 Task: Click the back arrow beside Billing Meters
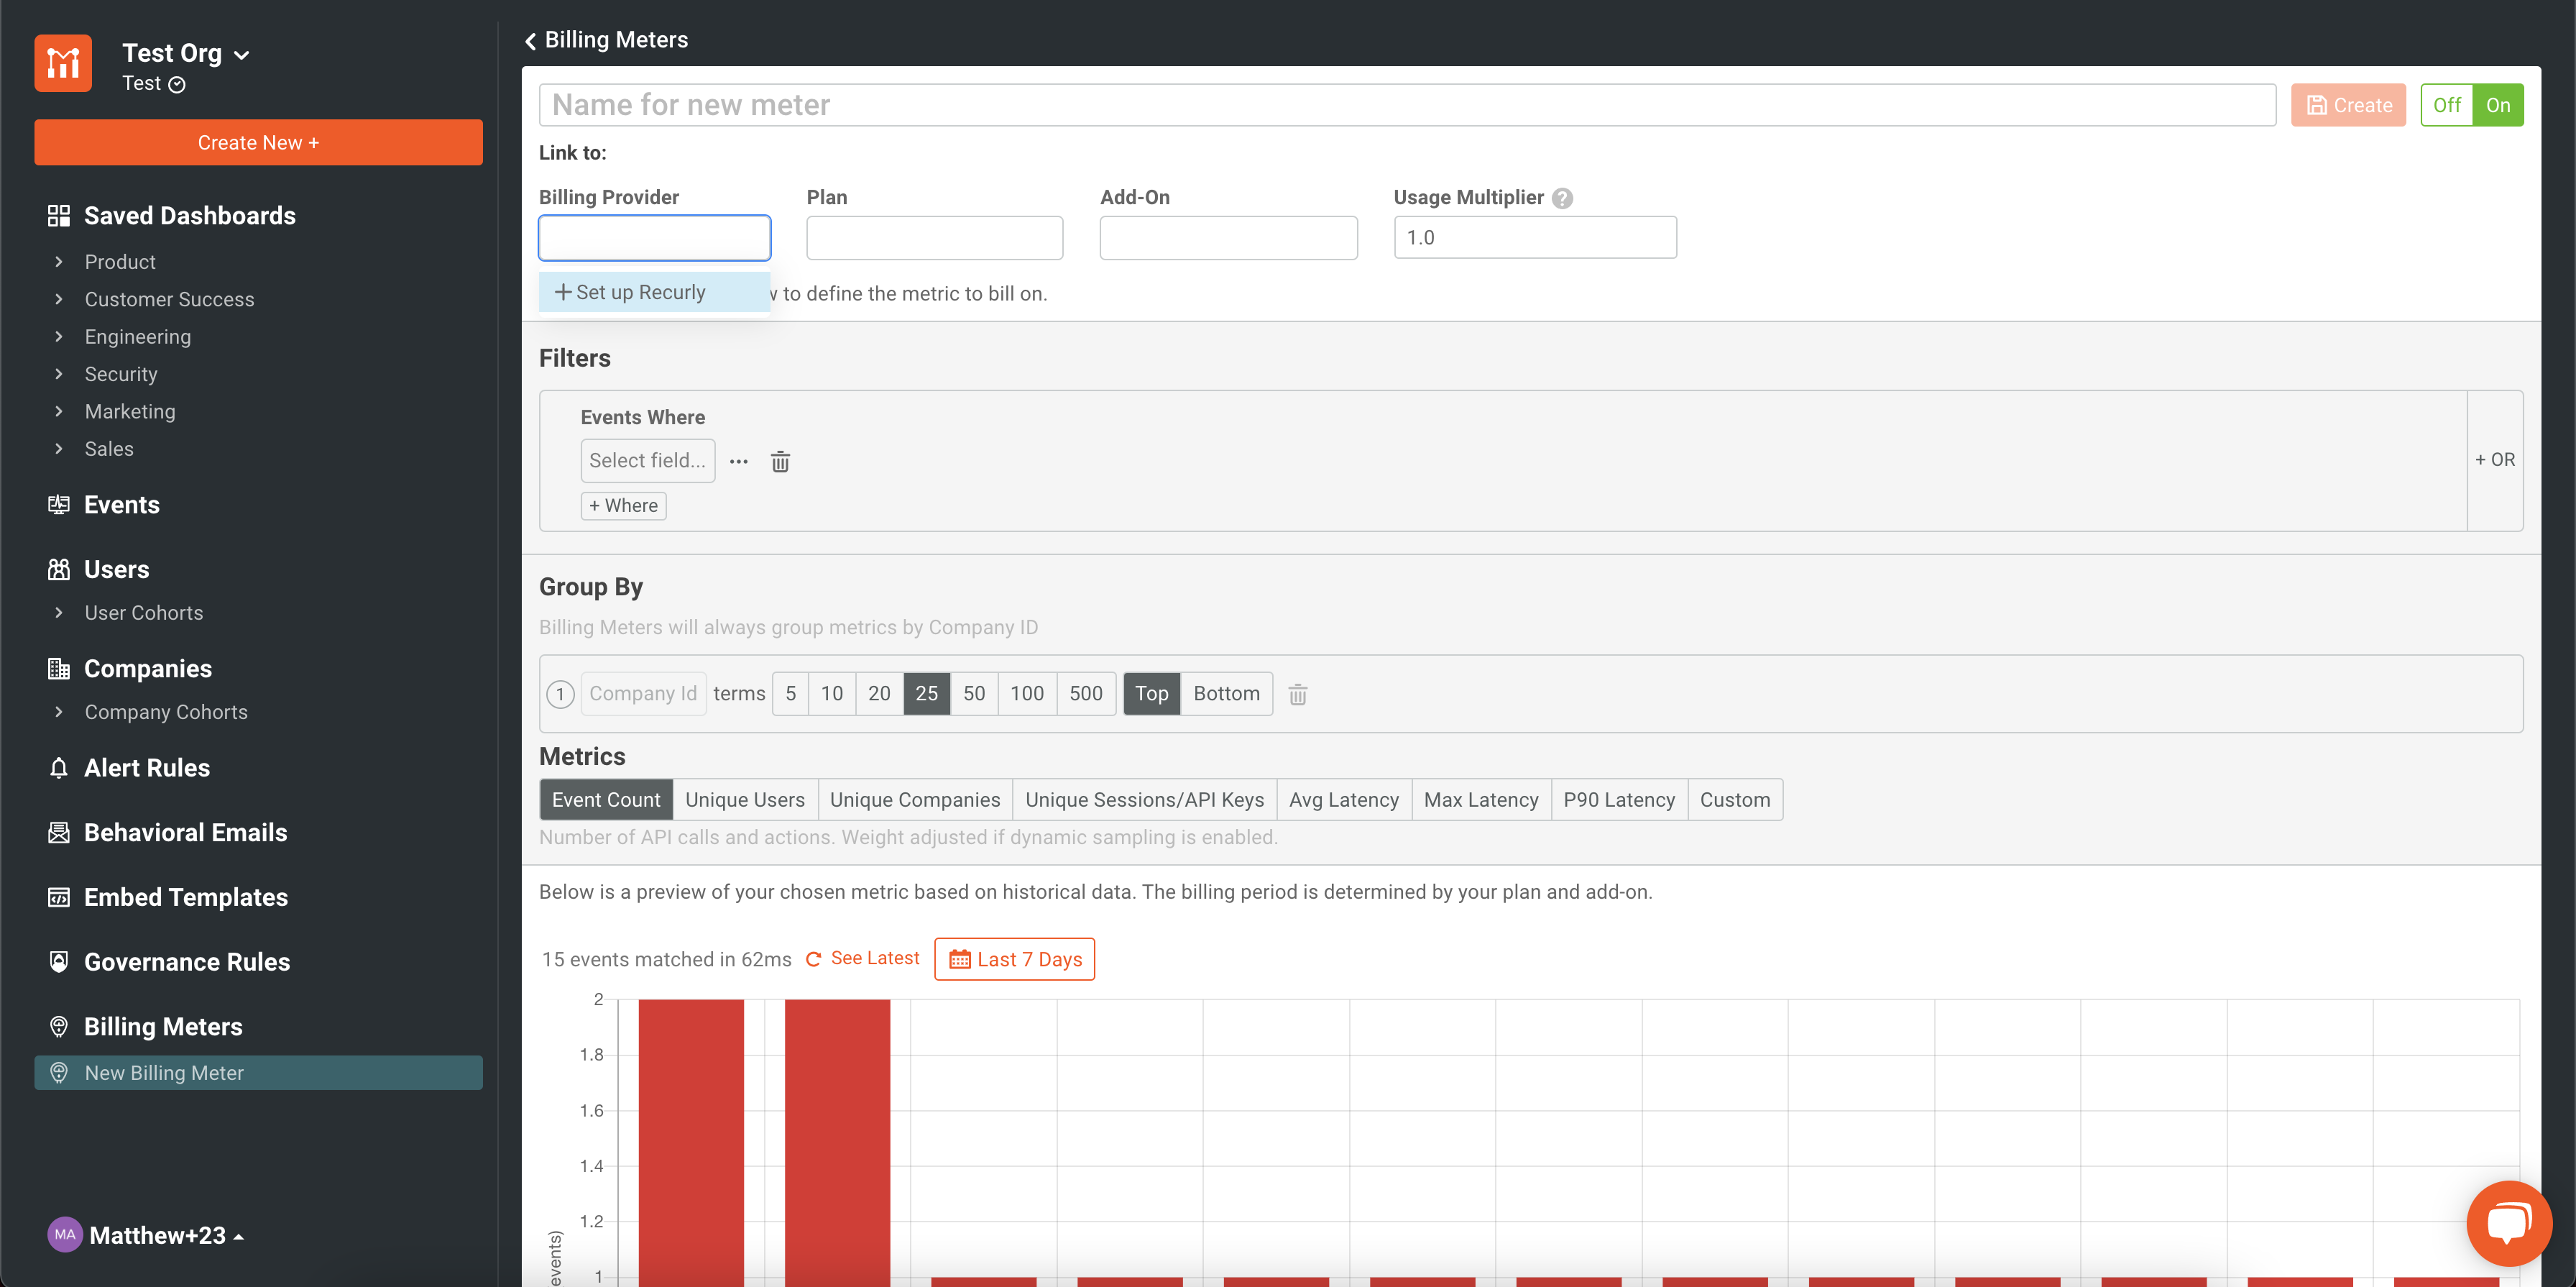coord(530,40)
